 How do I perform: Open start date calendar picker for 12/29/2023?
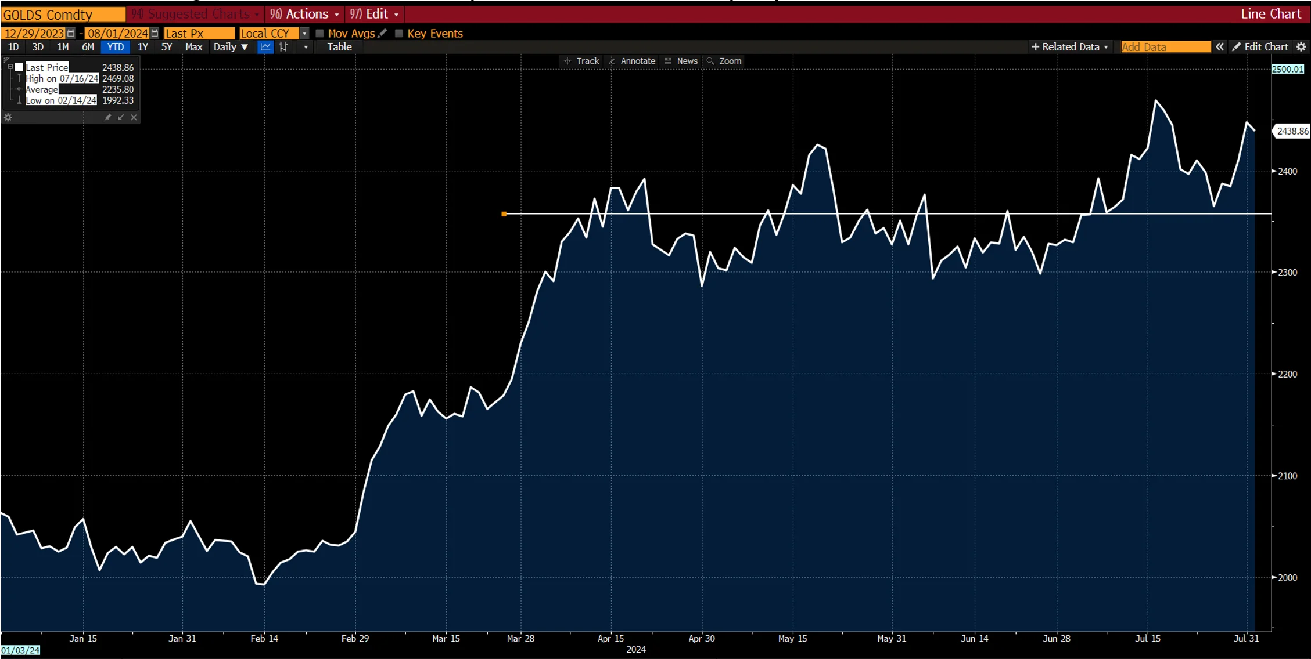point(71,34)
